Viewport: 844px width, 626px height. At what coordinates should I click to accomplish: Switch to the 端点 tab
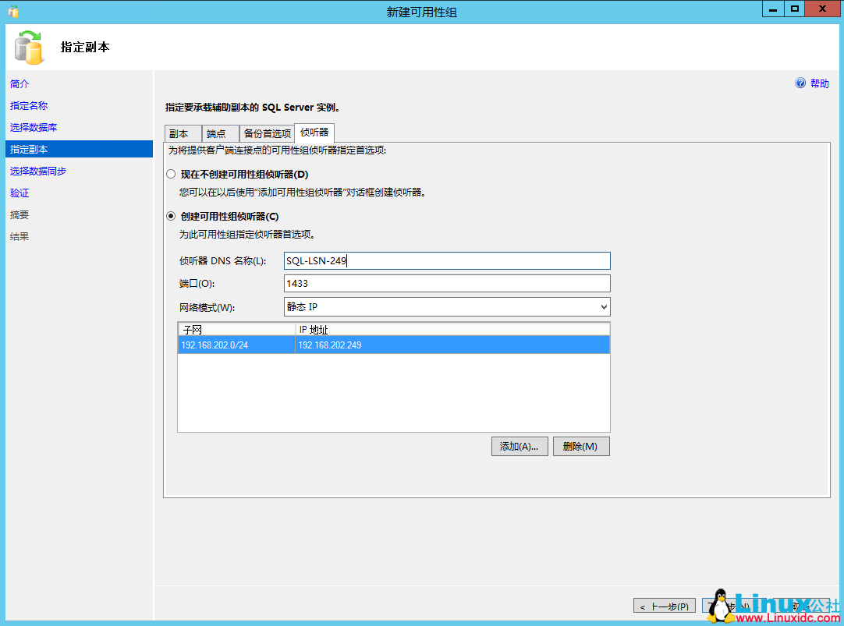tap(219, 133)
